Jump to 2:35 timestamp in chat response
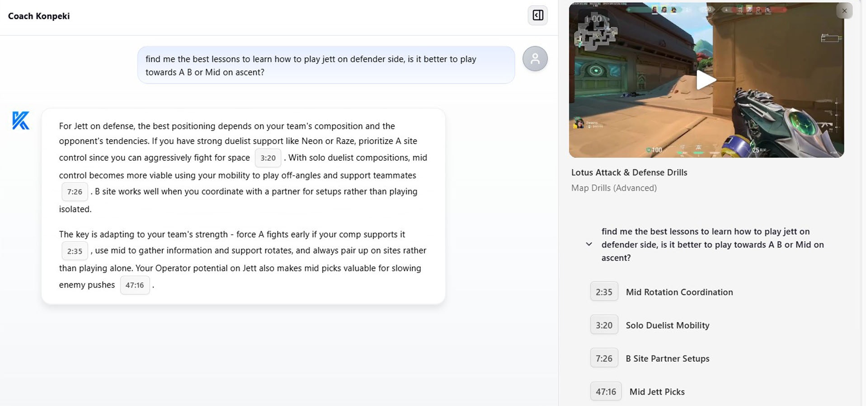This screenshot has width=866, height=406. point(75,251)
